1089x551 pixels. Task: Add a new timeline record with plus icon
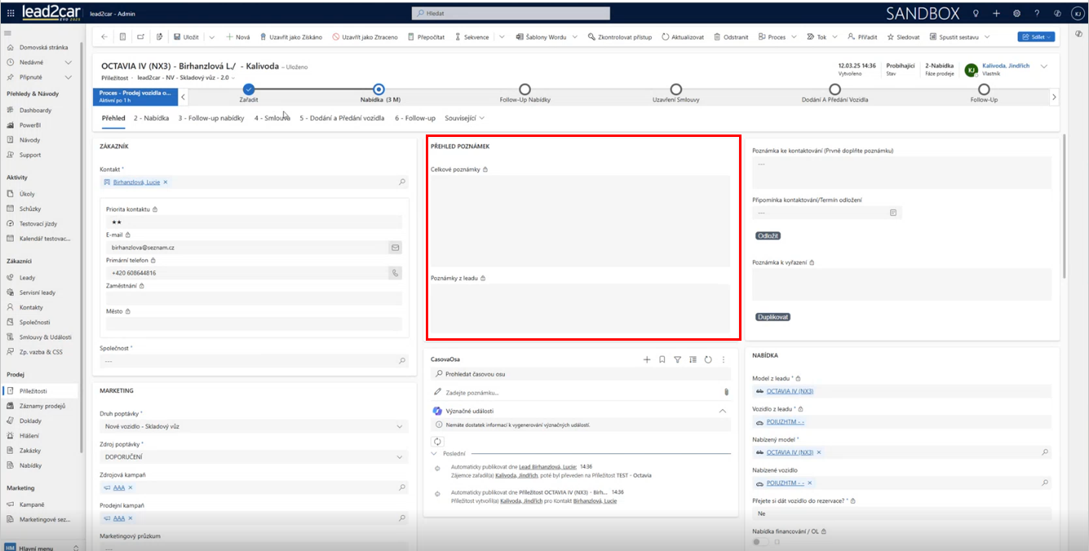[647, 359]
